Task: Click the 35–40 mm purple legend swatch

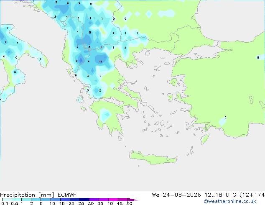Action: tap(103, 200)
